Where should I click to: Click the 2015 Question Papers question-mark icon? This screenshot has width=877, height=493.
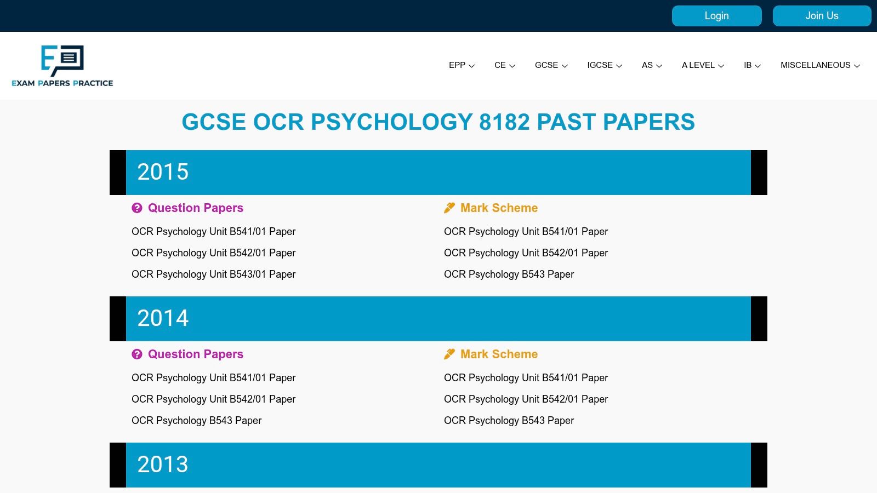point(137,208)
